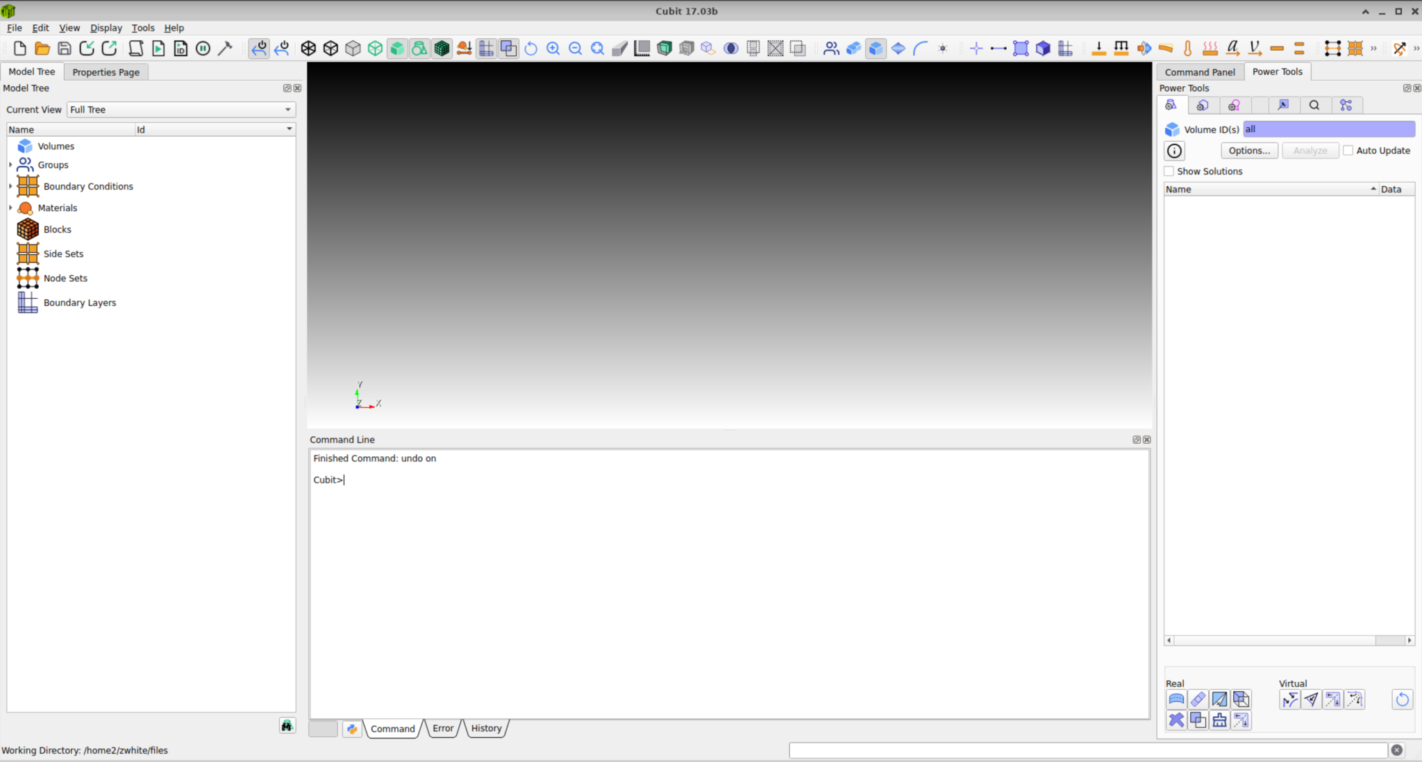Switch to the Command Panel tab
1422x762 pixels.
pyautogui.click(x=1200, y=72)
